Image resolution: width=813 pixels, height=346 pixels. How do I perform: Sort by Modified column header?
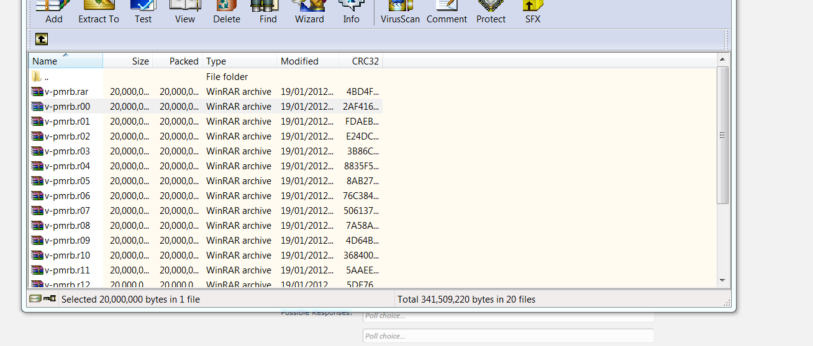308,61
